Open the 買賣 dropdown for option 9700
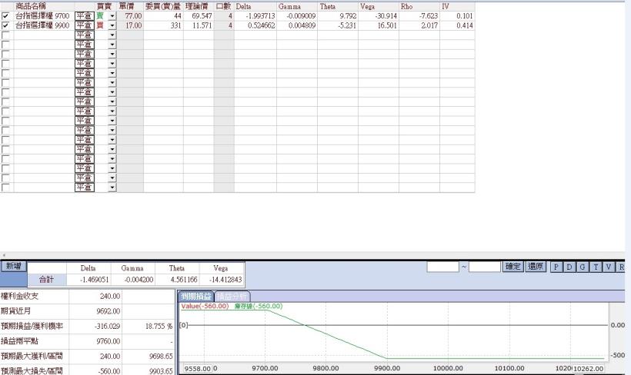The image size is (631, 375). click(x=112, y=15)
